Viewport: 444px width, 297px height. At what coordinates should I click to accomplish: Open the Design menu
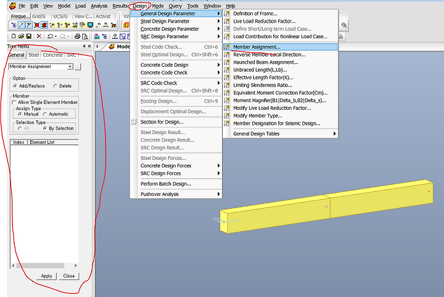point(139,6)
